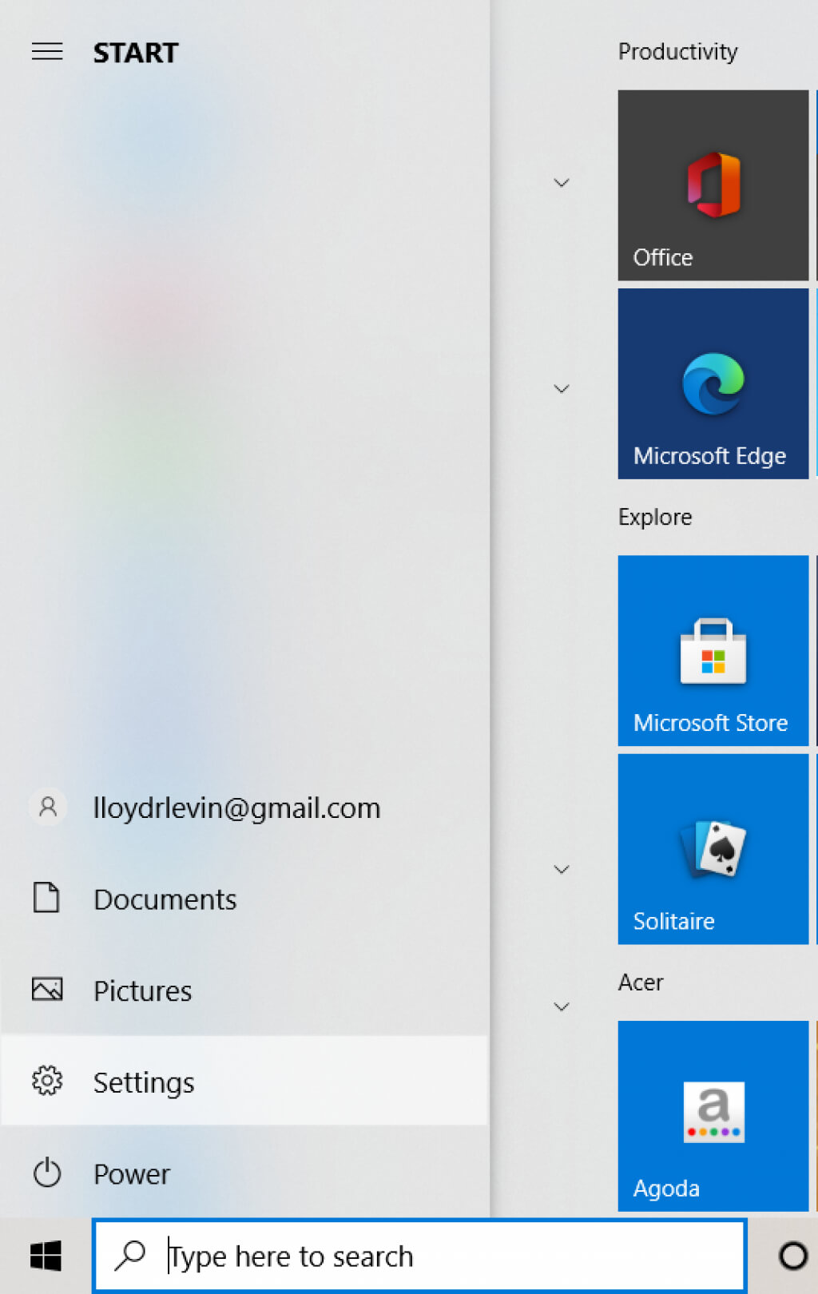Screen dimensions: 818x1294
Task: Expand the chevron beside Microsoft Edge tile
Action: 562,389
